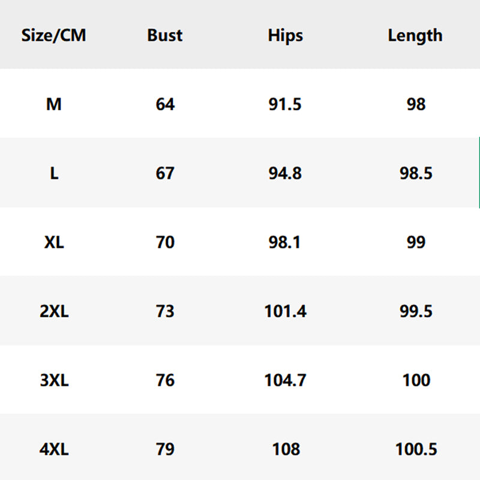Click the Bust column header
This screenshot has height=480, width=480.
click(165, 35)
